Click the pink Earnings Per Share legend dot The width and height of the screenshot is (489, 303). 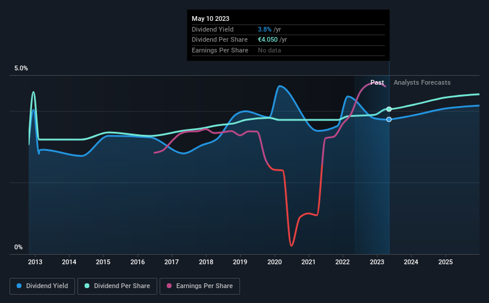coord(169,286)
